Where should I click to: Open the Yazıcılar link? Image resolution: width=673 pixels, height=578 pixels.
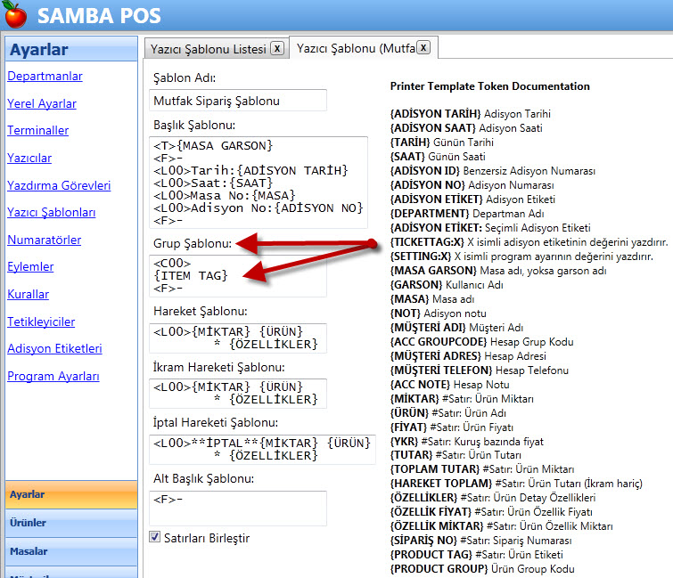point(29,159)
